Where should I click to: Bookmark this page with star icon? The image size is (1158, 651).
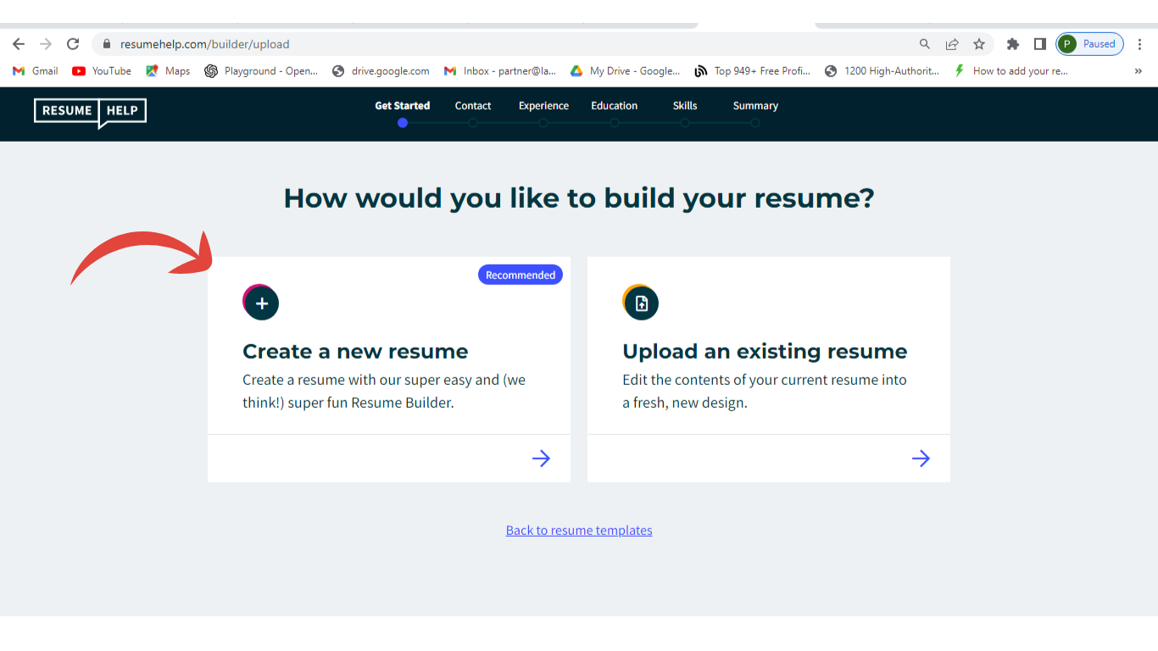pyautogui.click(x=979, y=44)
